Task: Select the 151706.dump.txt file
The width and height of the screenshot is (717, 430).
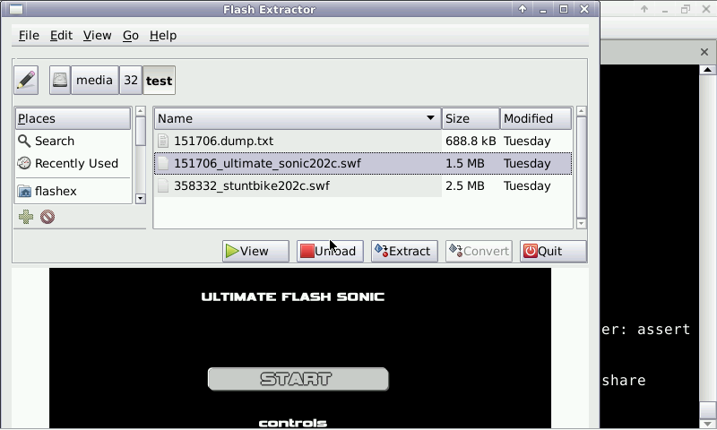Action: coord(223,141)
